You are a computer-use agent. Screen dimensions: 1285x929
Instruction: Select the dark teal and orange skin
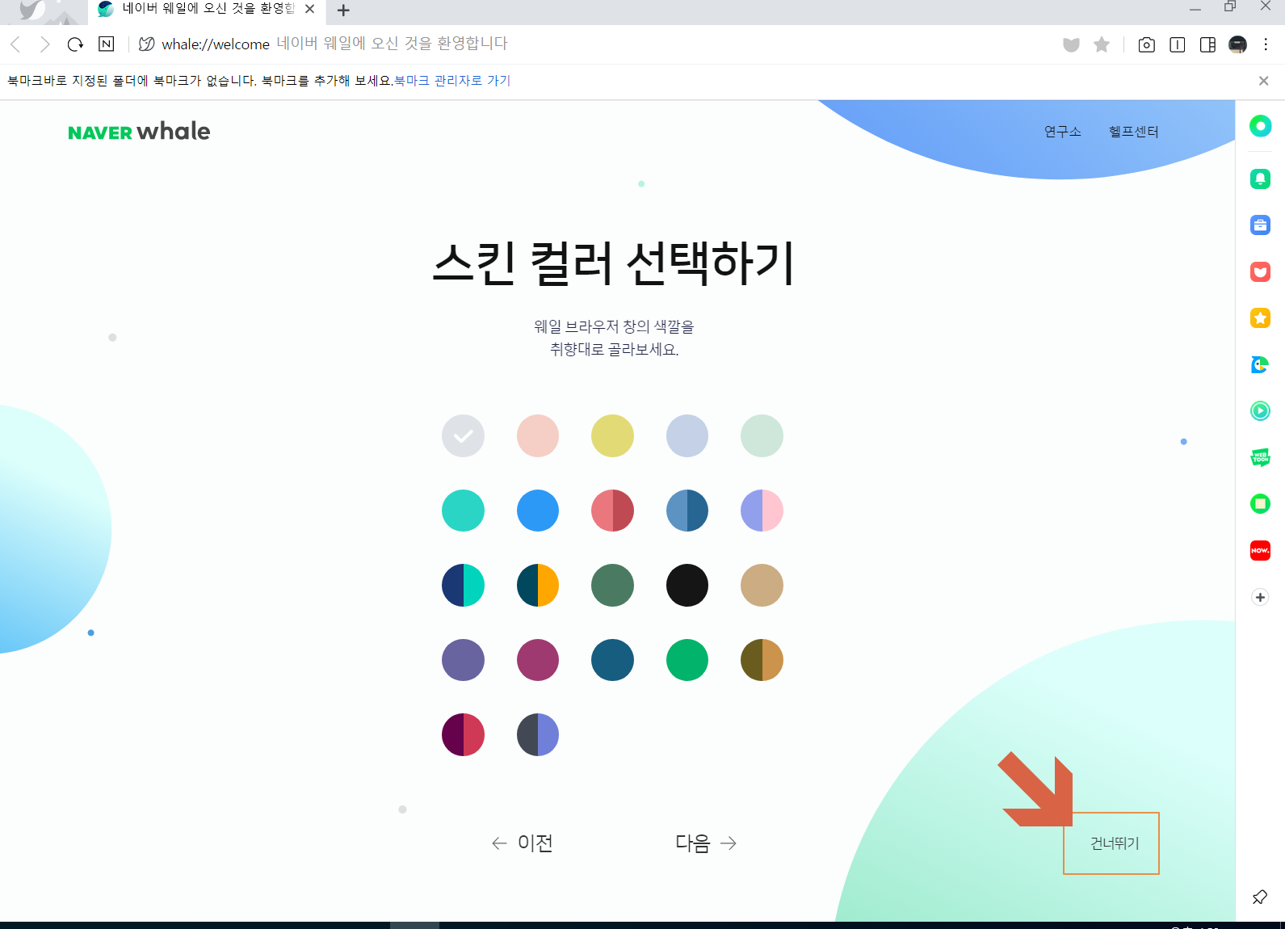[538, 586]
